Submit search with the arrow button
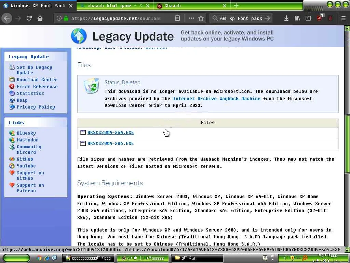This screenshot has height=263, width=350. coord(267,18)
